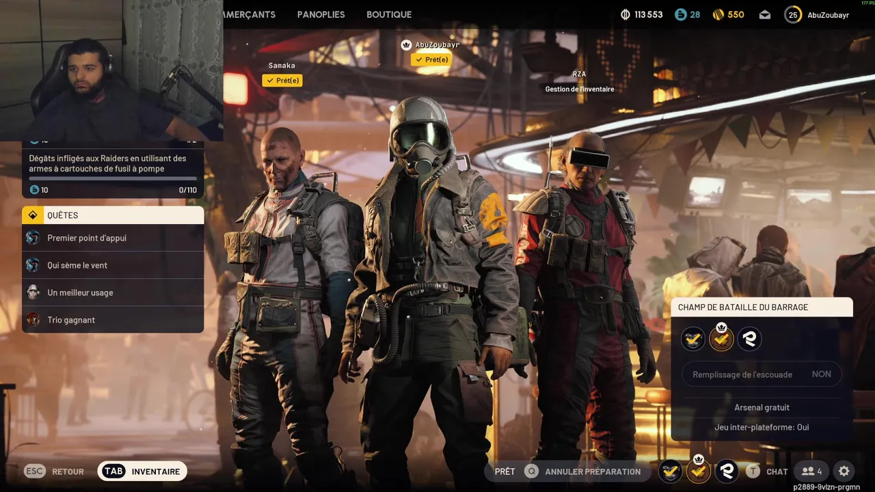The image size is (875, 492).
Task: Click the blue reward token showing 10
Action: [34, 190]
